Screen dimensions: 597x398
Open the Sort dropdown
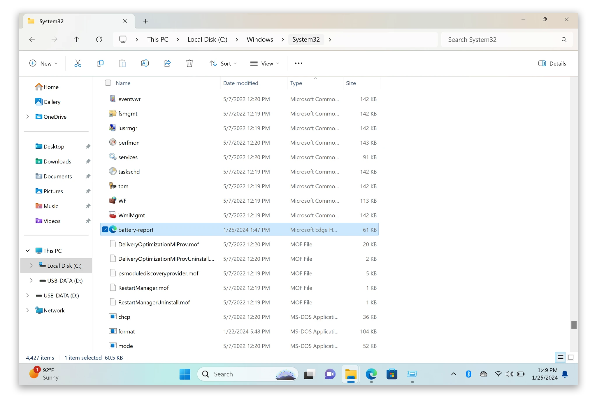pyautogui.click(x=223, y=63)
